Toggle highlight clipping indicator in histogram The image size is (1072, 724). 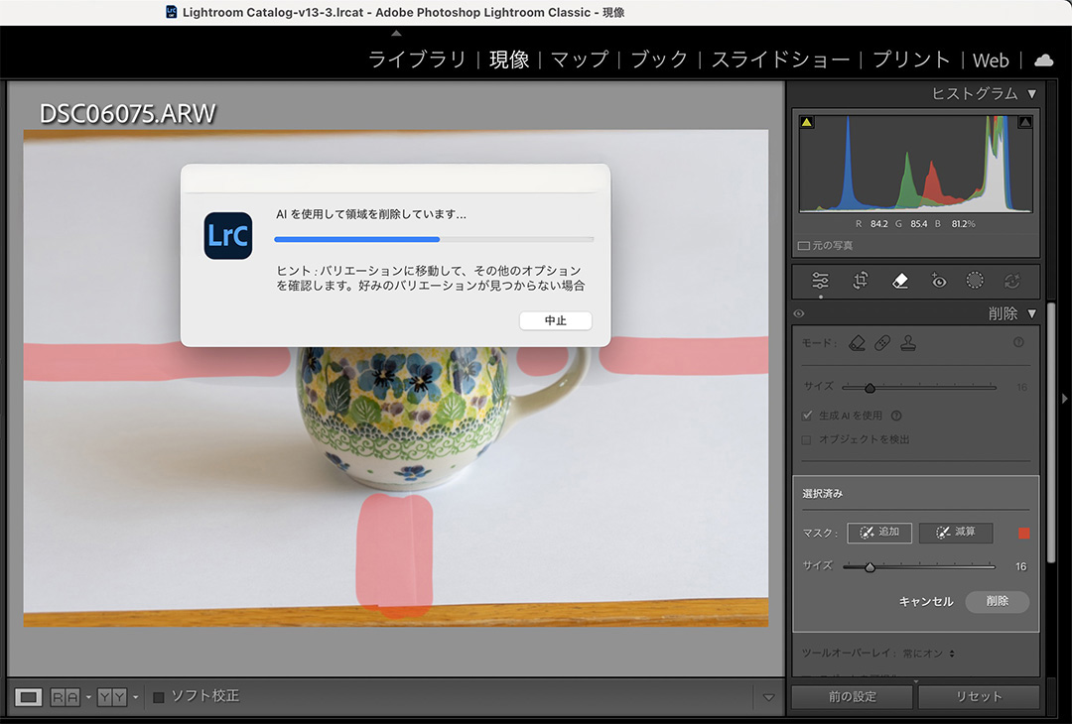1024,122
